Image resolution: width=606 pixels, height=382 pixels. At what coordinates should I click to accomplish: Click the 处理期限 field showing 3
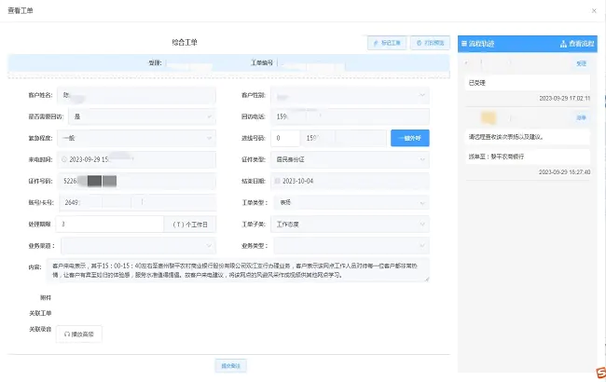(x=110, y=224)
